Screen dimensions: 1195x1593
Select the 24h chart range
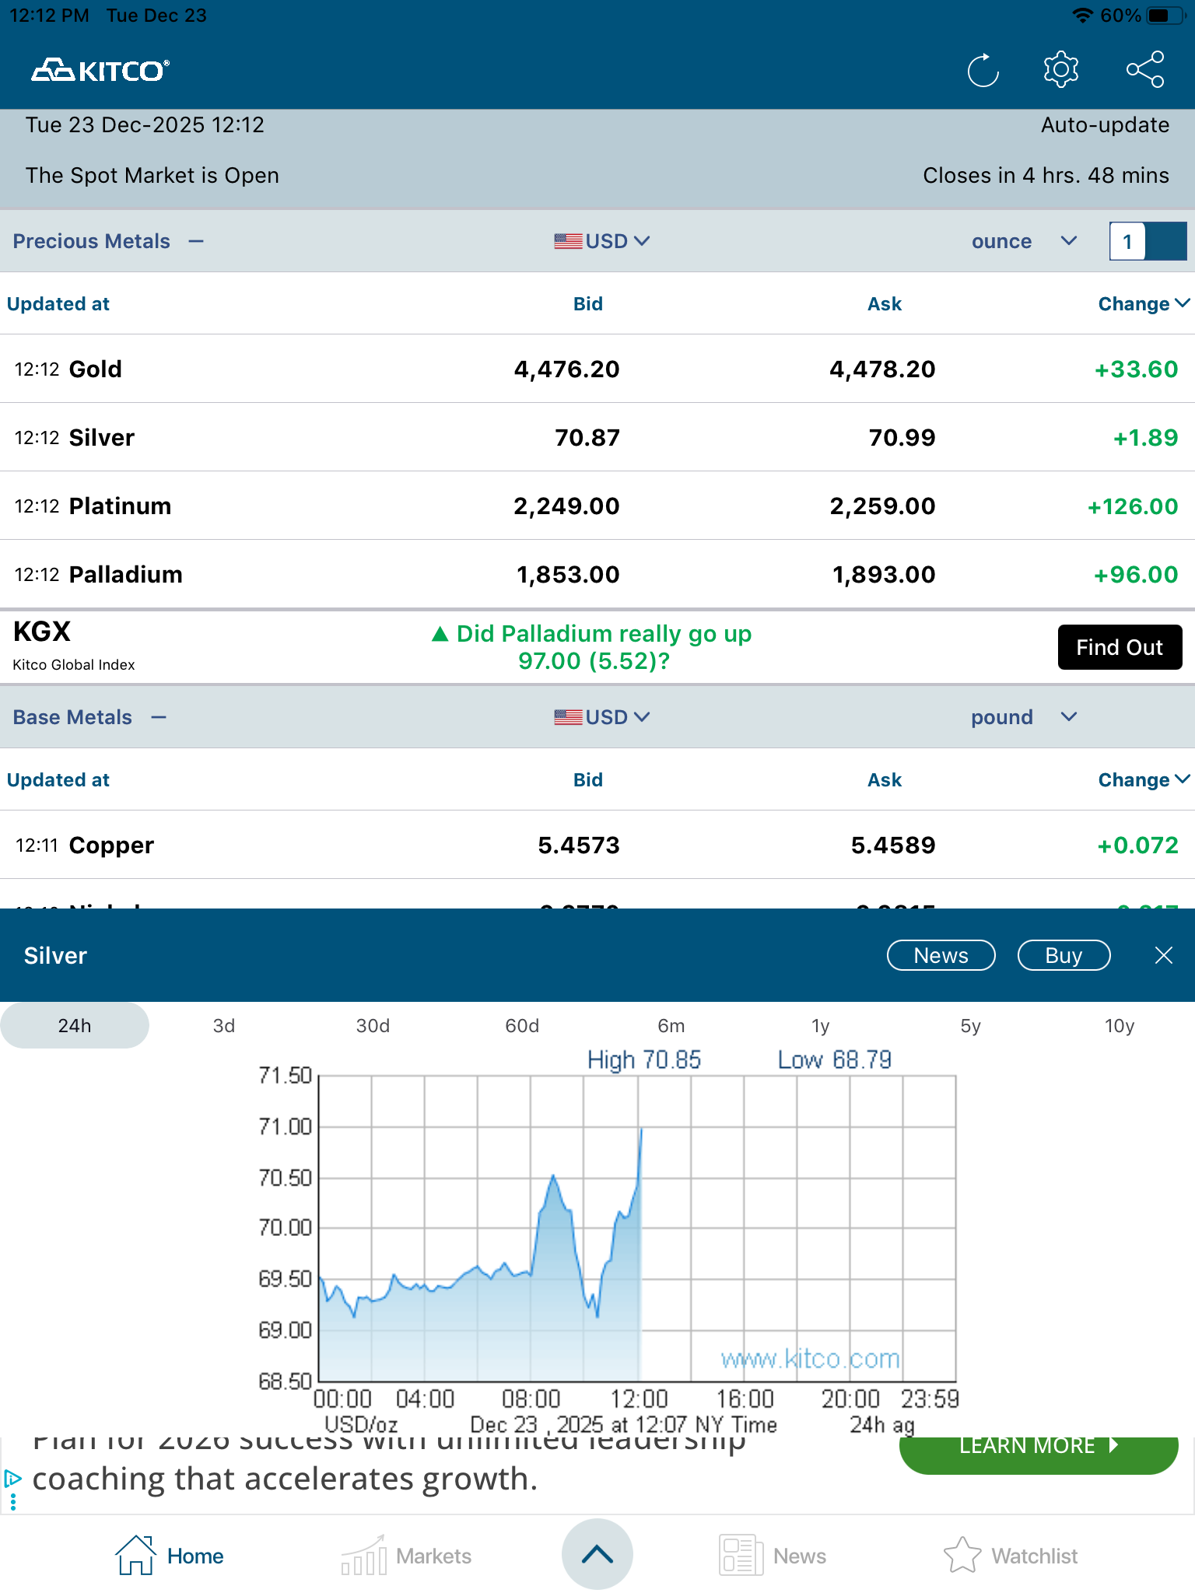click(x=75, y=1025)
